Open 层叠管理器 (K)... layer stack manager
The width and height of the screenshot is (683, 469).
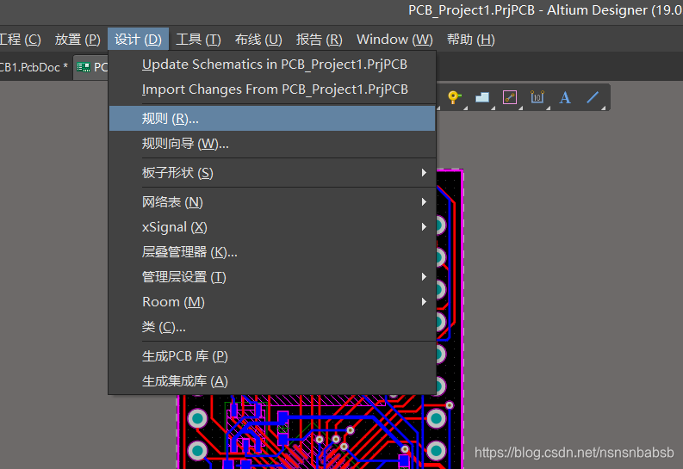click(272, 252)
